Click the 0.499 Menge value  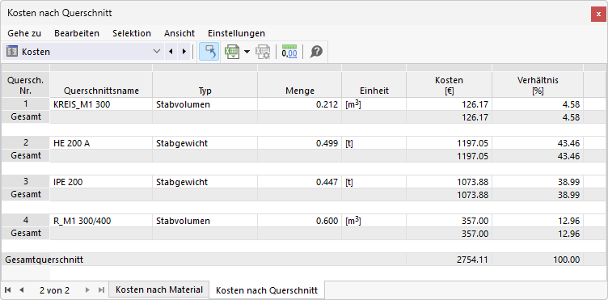(x=300, y=143)
